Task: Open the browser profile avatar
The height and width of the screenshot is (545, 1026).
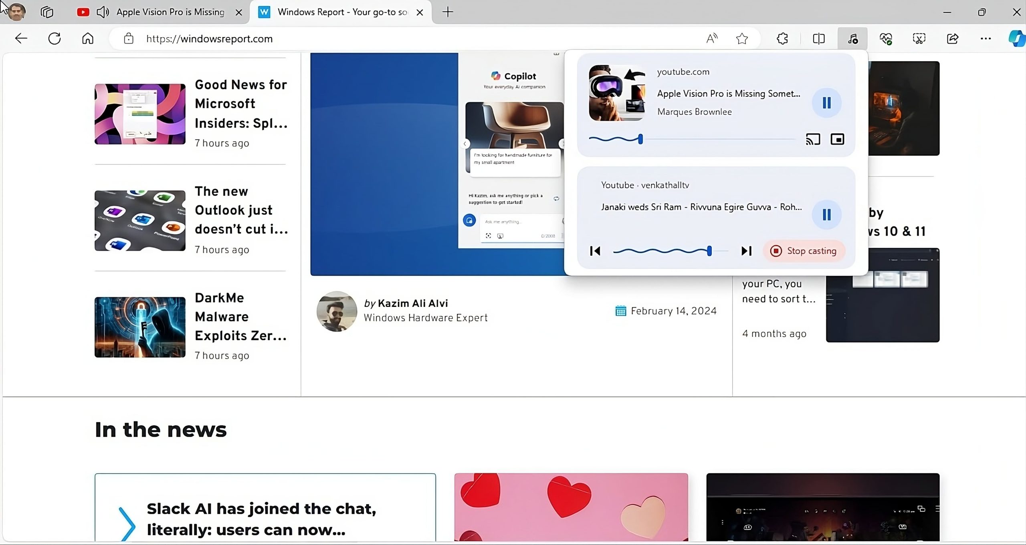Action: [16, 12]
